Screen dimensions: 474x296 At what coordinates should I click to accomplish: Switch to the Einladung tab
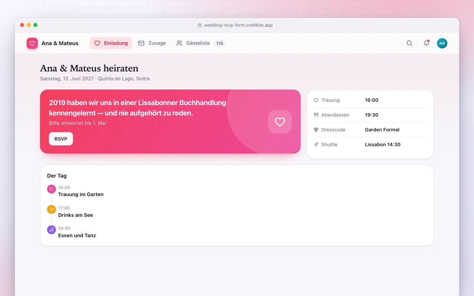coord(111,43)
